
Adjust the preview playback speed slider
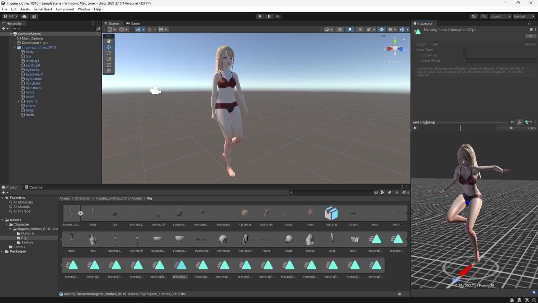pyautogui.click(x=511, y=128)
